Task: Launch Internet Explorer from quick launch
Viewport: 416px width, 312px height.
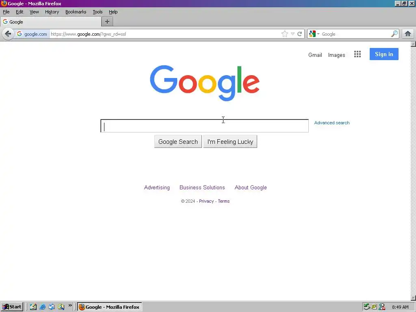Action: point(42,307)
